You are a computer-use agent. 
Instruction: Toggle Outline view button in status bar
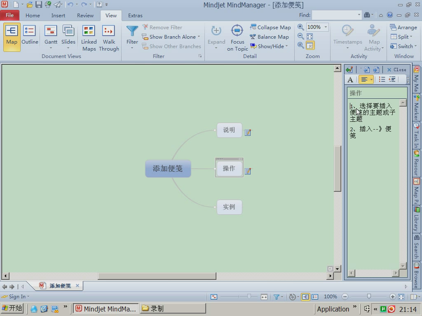coord(314,297)
